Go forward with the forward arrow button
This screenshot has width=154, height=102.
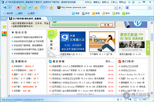coord(10,7)
